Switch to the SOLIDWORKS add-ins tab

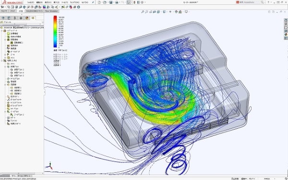coord(34,11)
